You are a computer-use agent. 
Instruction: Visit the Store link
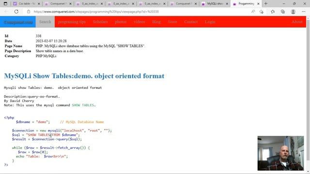(172, 22)
